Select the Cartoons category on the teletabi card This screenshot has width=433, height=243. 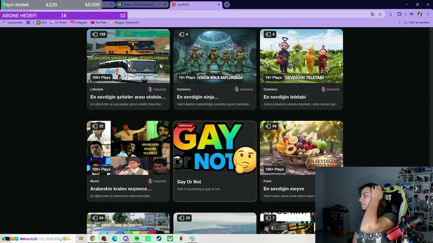270,89
